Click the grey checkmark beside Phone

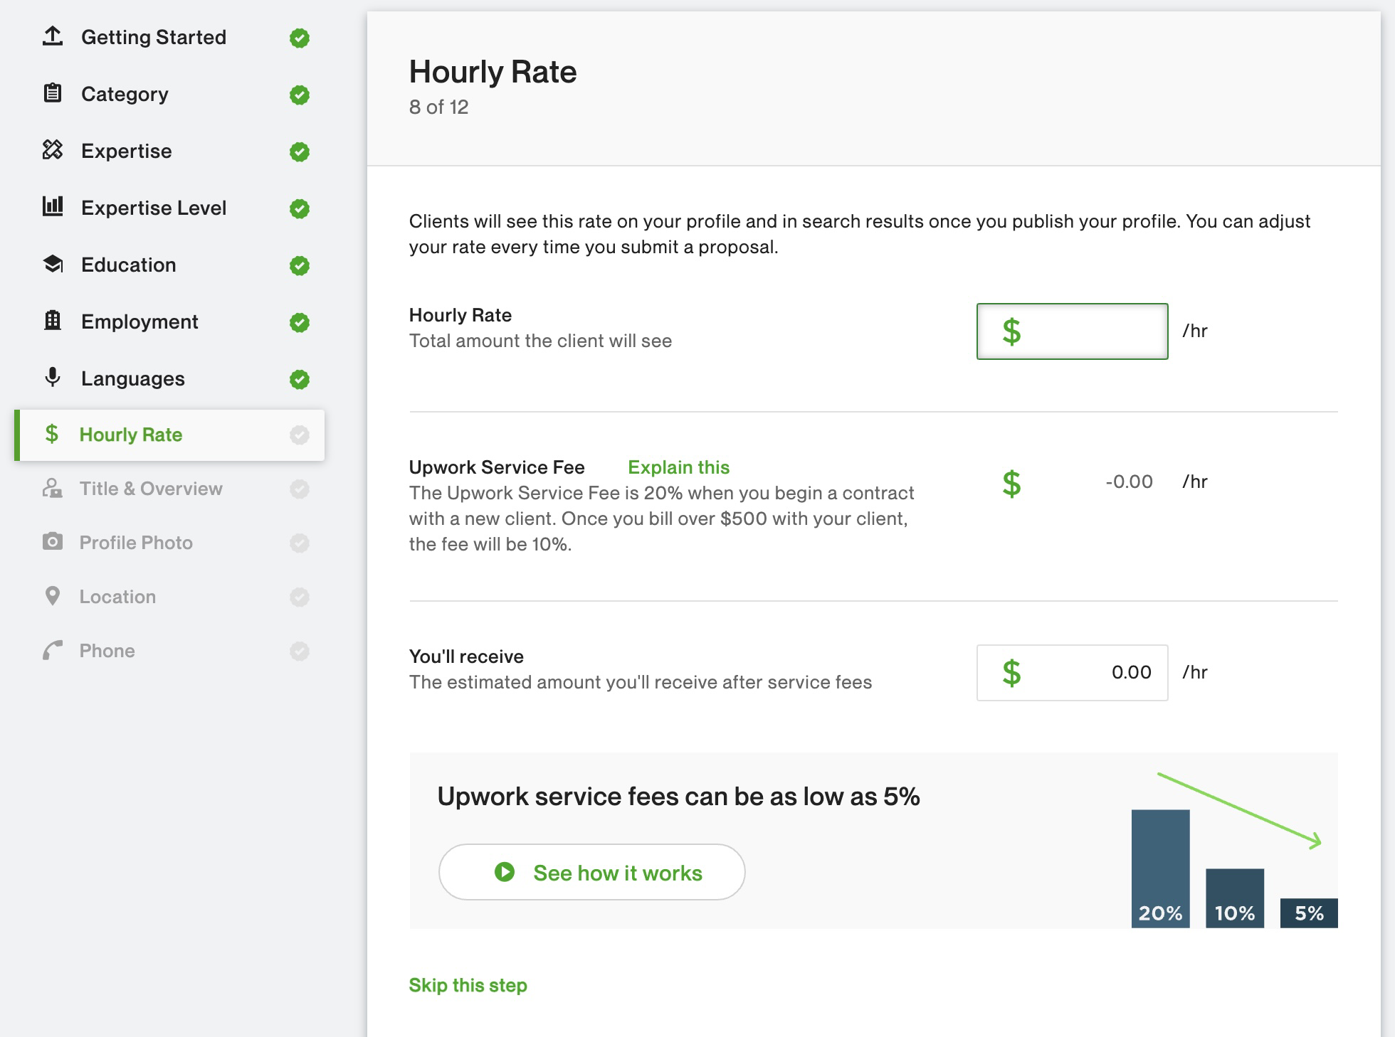[300, 651]
